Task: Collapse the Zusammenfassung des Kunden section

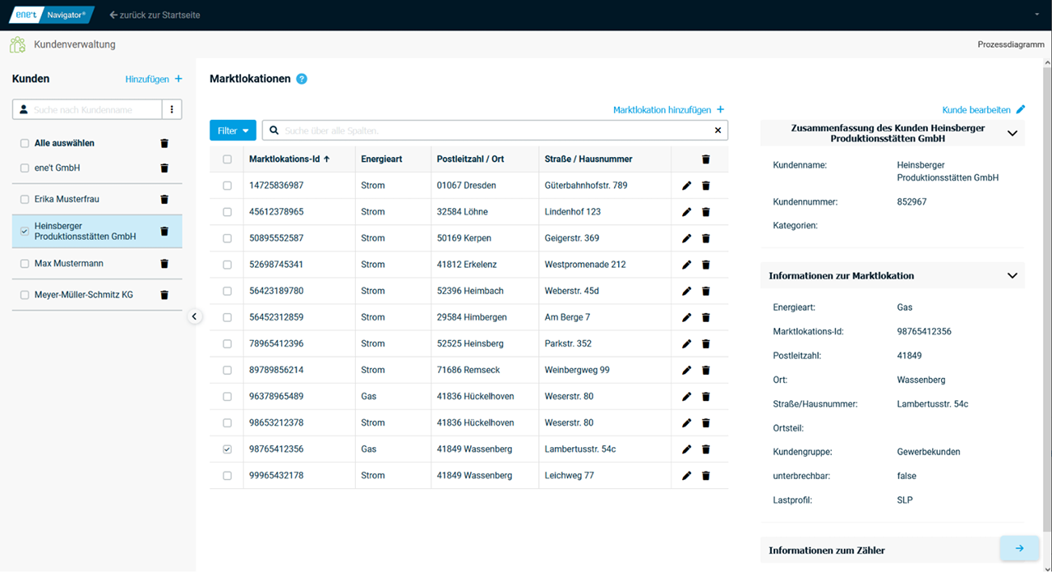Action: (1012, 133)
